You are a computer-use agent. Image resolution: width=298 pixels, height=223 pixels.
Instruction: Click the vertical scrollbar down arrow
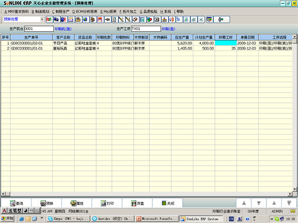coord(295,189)
